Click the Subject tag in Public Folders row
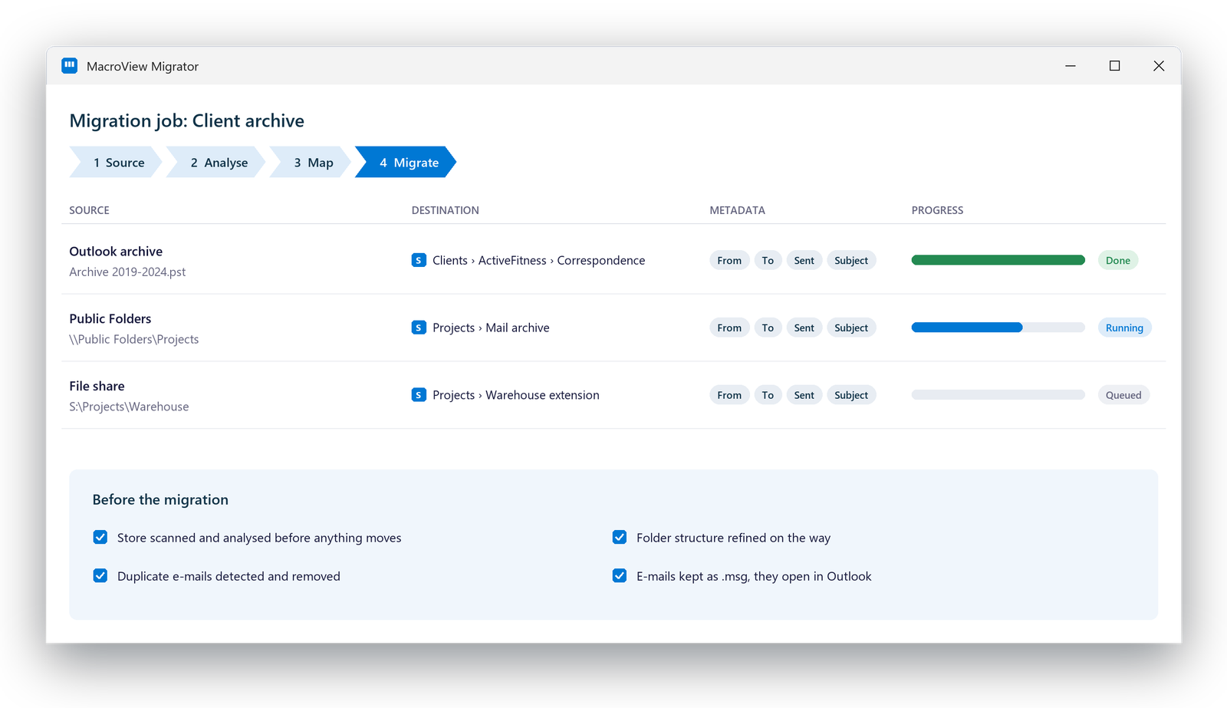Image resolution: width=1227 pixels, height=708 pixels. coord(851,328)
